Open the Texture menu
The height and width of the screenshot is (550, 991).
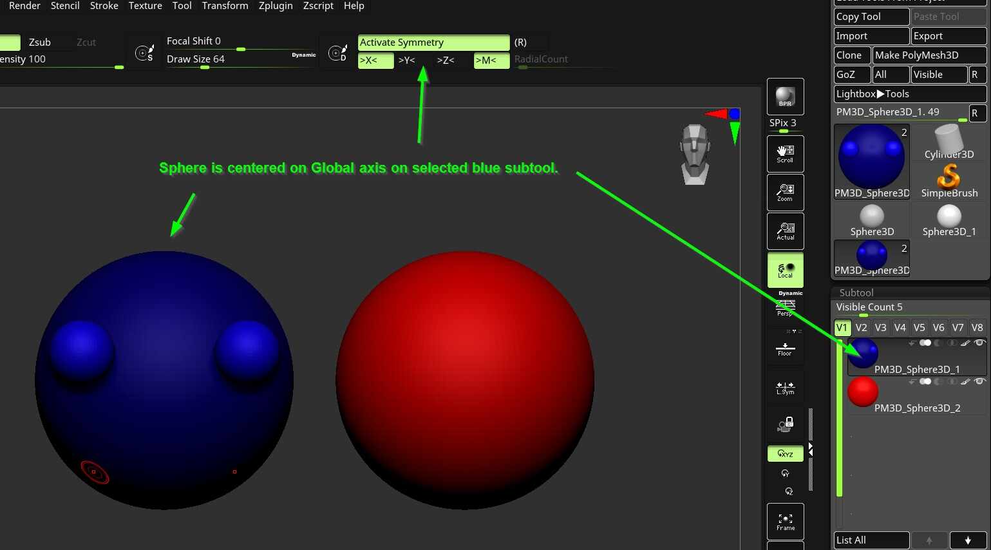(146, 6)
